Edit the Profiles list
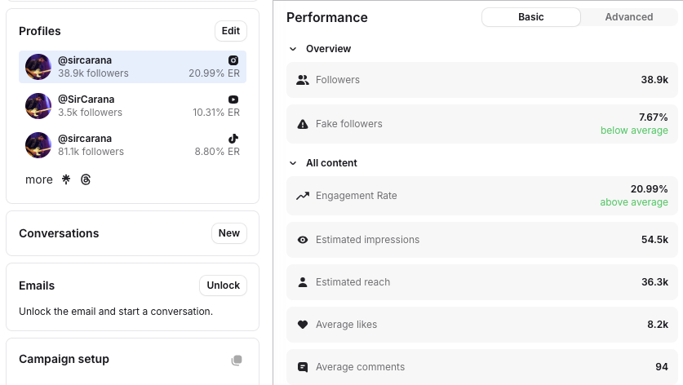 [231, 31]
